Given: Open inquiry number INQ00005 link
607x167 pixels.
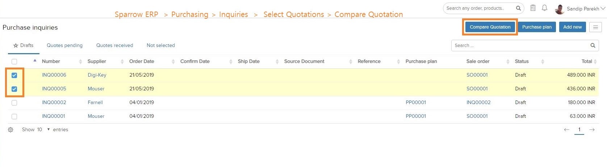Looking at the screenshot, I should click(x=54, y=89).
